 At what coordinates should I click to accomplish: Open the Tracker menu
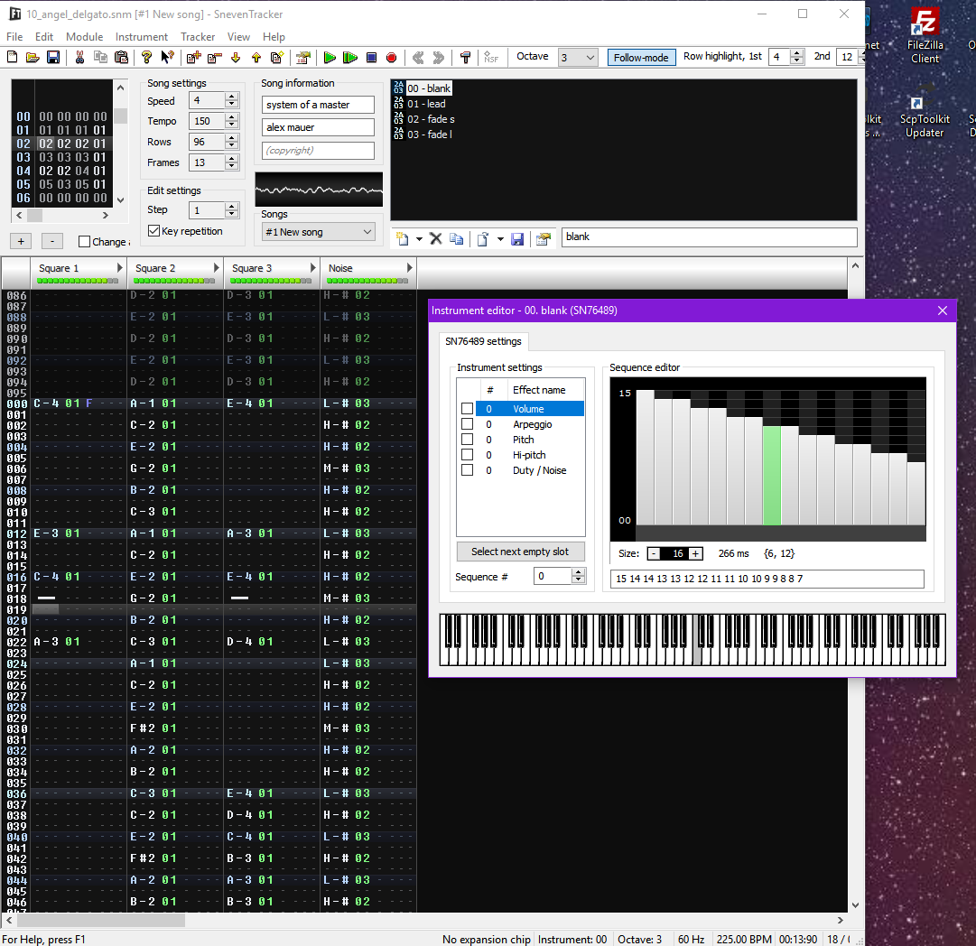point(198,37)
